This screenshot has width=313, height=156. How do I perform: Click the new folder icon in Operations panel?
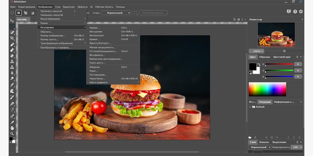tap(250, 137)
